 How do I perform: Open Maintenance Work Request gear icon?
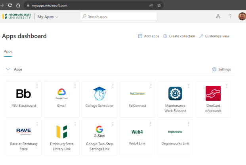coord(175,93)
